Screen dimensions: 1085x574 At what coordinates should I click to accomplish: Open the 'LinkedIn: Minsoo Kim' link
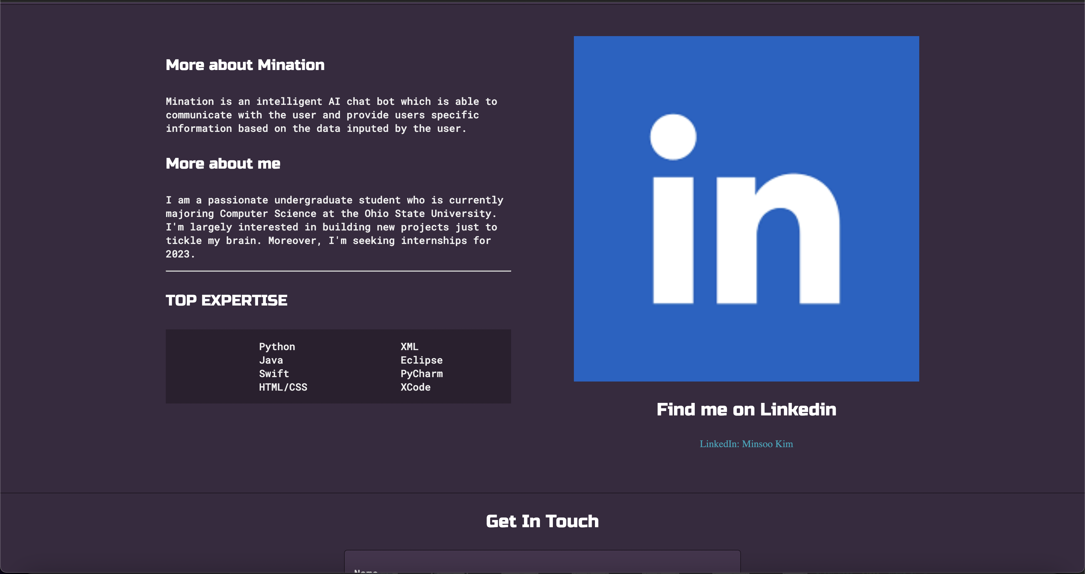click(746, 444)
